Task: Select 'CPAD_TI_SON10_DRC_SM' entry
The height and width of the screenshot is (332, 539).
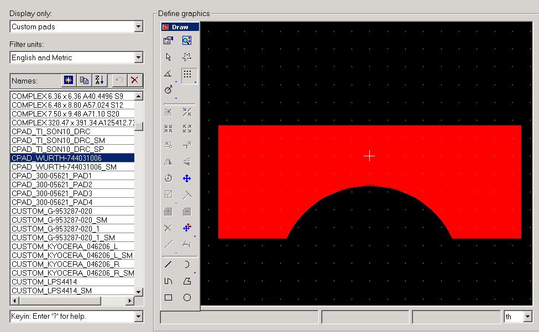Action: [x=72, y=140]
